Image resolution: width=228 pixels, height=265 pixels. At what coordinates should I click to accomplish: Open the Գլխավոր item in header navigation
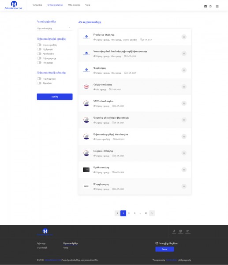pos(37,5)
